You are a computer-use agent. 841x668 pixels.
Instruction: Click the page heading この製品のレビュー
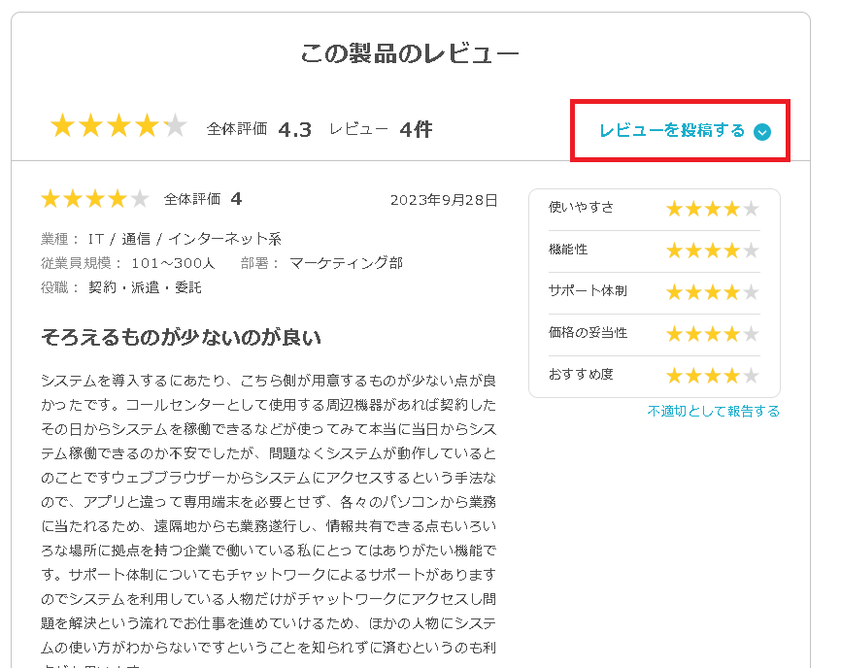(410, 53)
